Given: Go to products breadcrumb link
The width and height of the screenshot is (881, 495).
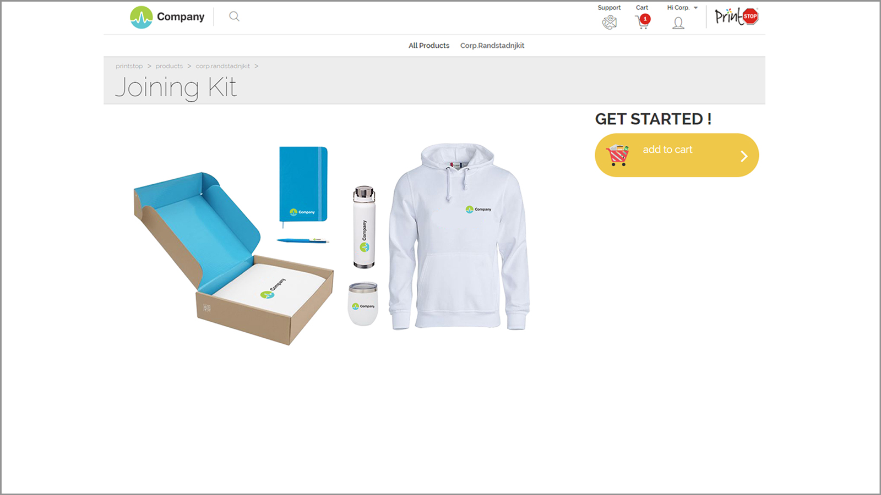Looking at the screenshot, I should pyautogui.click(x=169, y=66).
